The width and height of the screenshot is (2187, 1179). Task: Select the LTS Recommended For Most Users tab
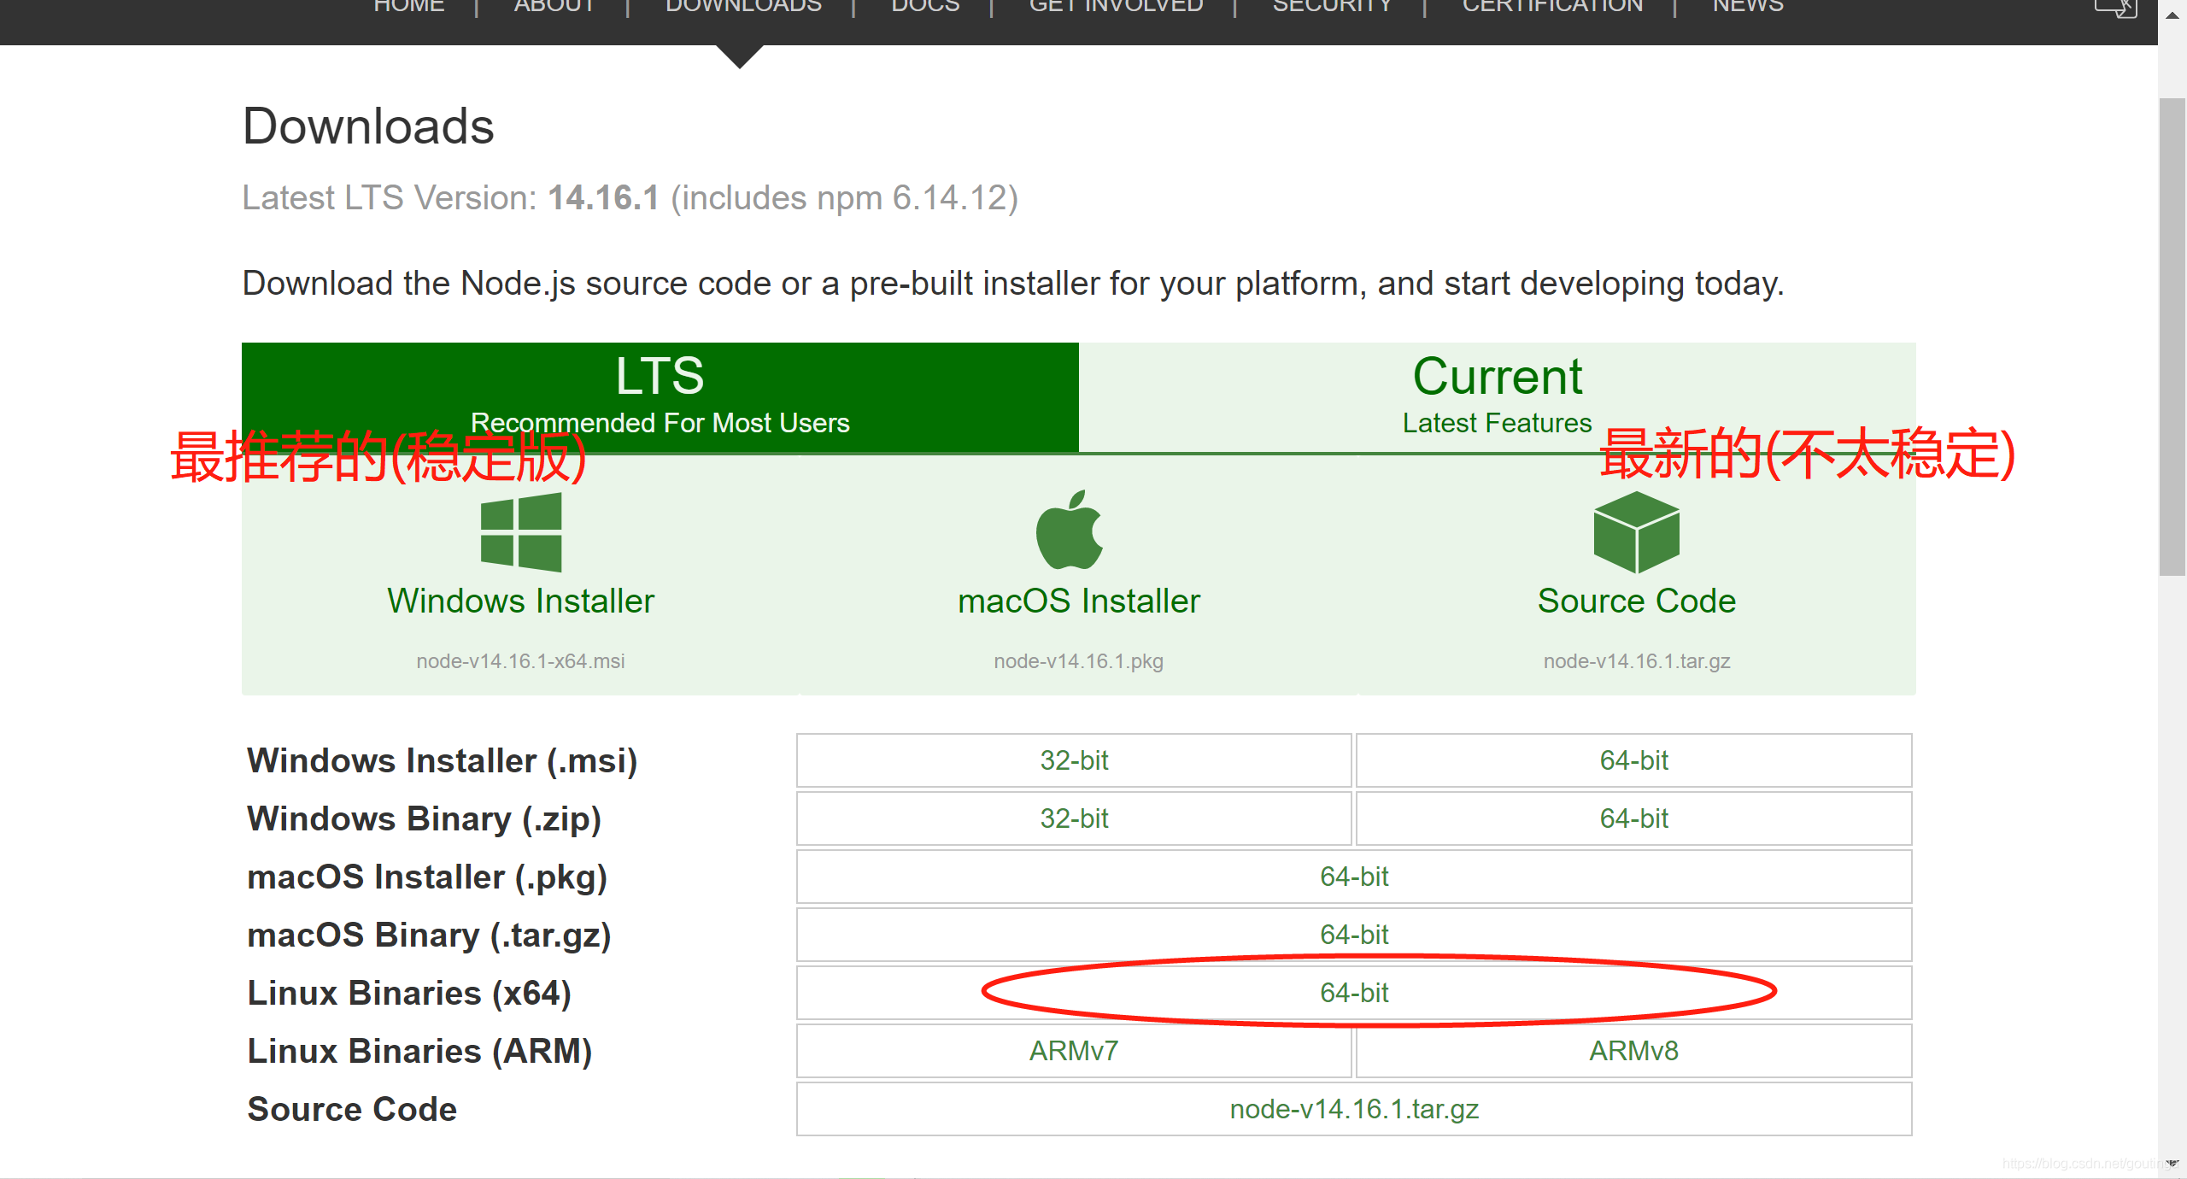pyautogui.click(x=660, y=397)
